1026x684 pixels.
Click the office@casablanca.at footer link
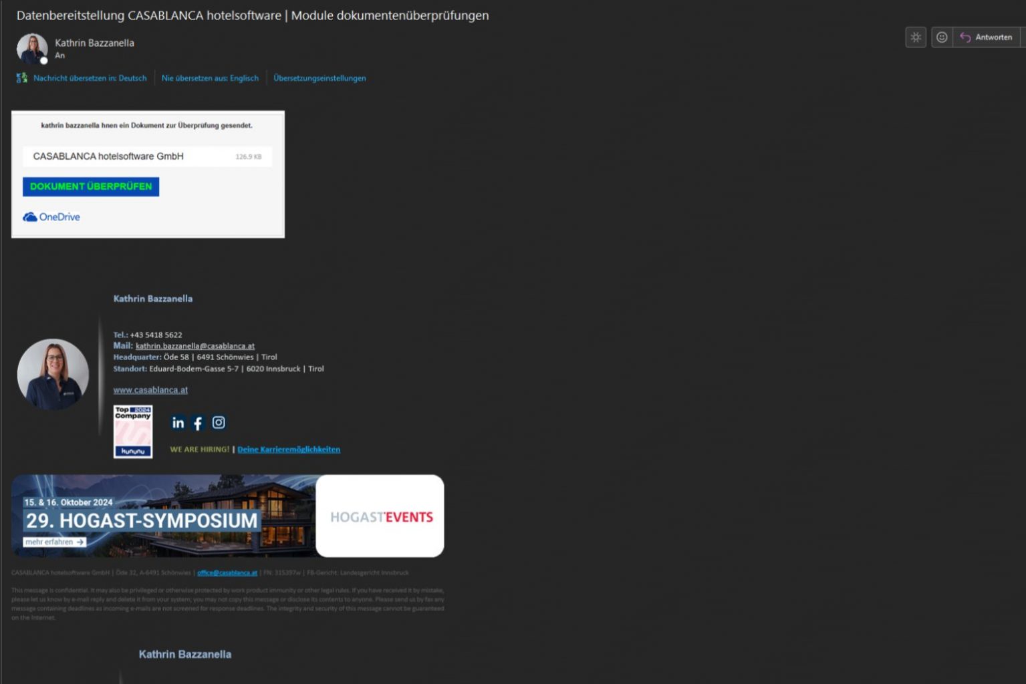(x=227, y=573)
